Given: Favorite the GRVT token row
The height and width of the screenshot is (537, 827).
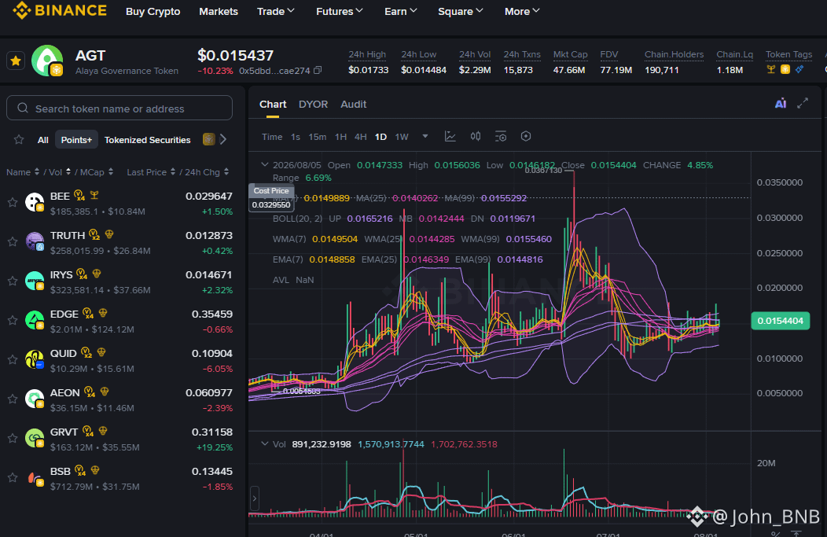Looking at the screenshot, I should pyautogui.click(x=12, y=438).
